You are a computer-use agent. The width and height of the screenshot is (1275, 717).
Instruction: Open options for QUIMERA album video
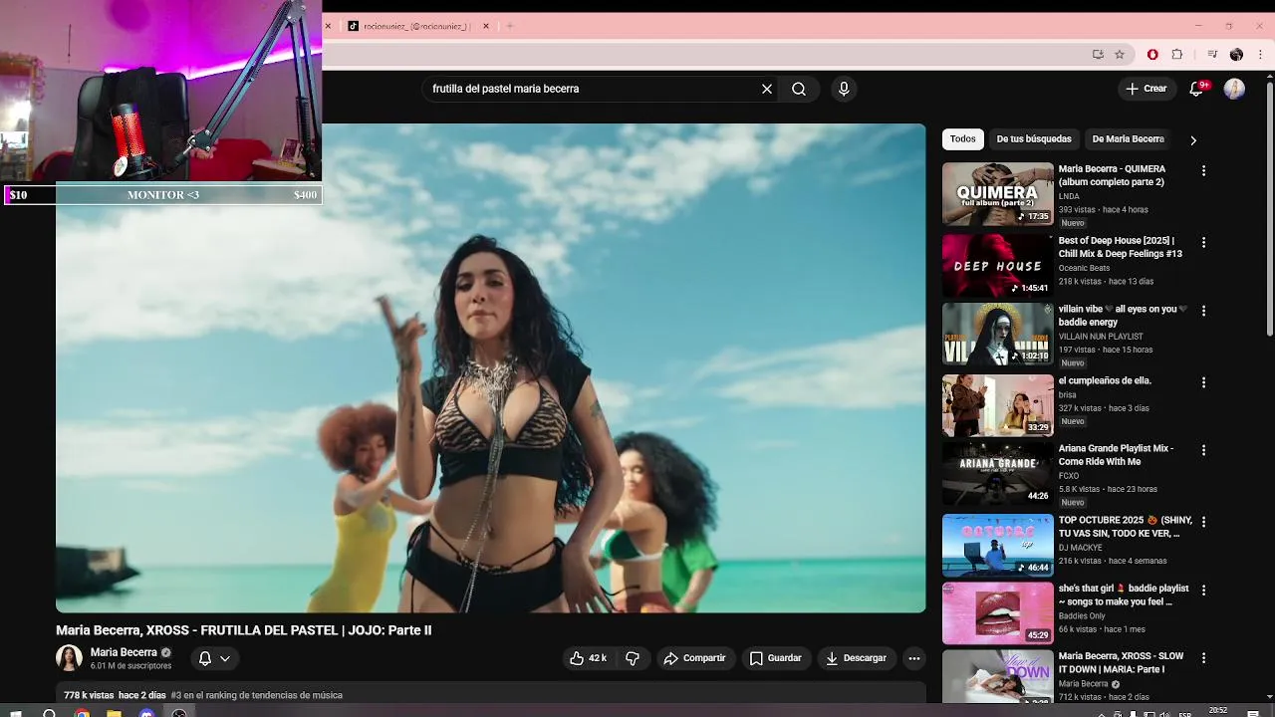point(1203,171)
